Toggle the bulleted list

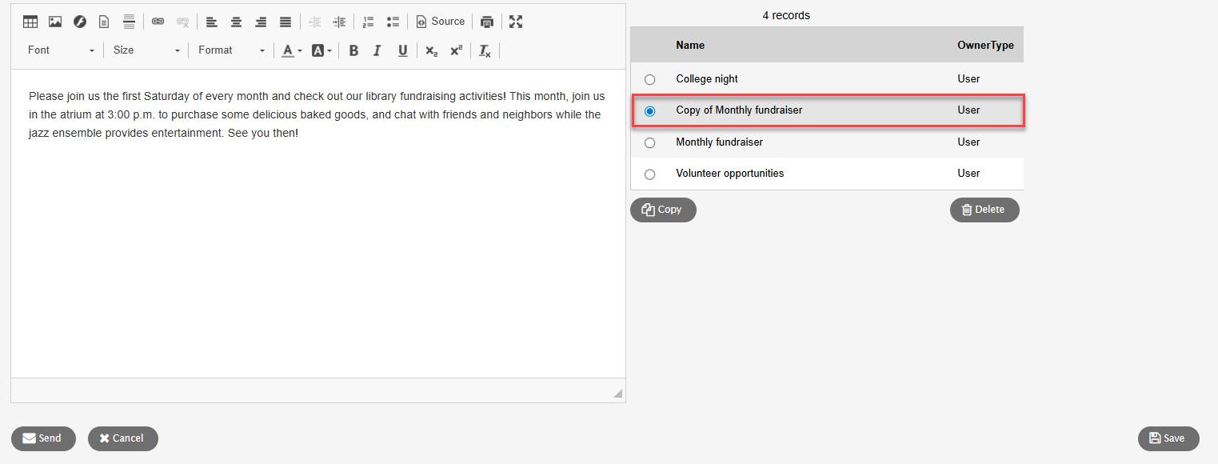coord(393,21)
